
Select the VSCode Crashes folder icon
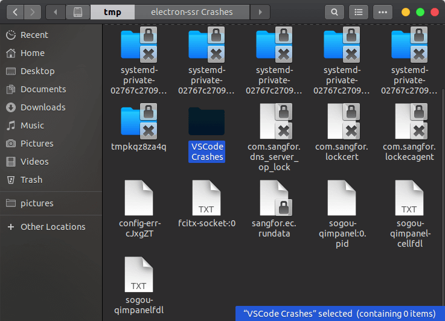pos(206,121)
